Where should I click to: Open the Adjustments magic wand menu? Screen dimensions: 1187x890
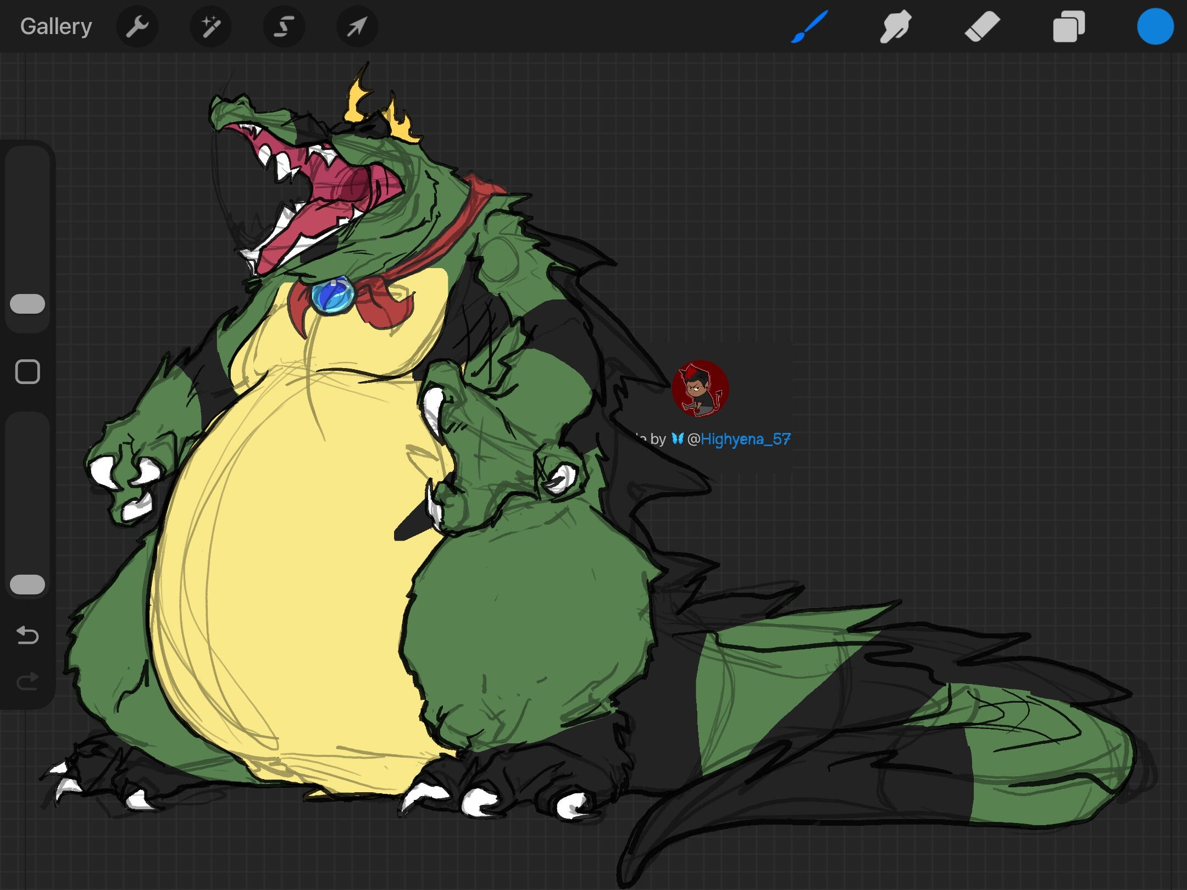pyautogui.click(x=210, y=26)
